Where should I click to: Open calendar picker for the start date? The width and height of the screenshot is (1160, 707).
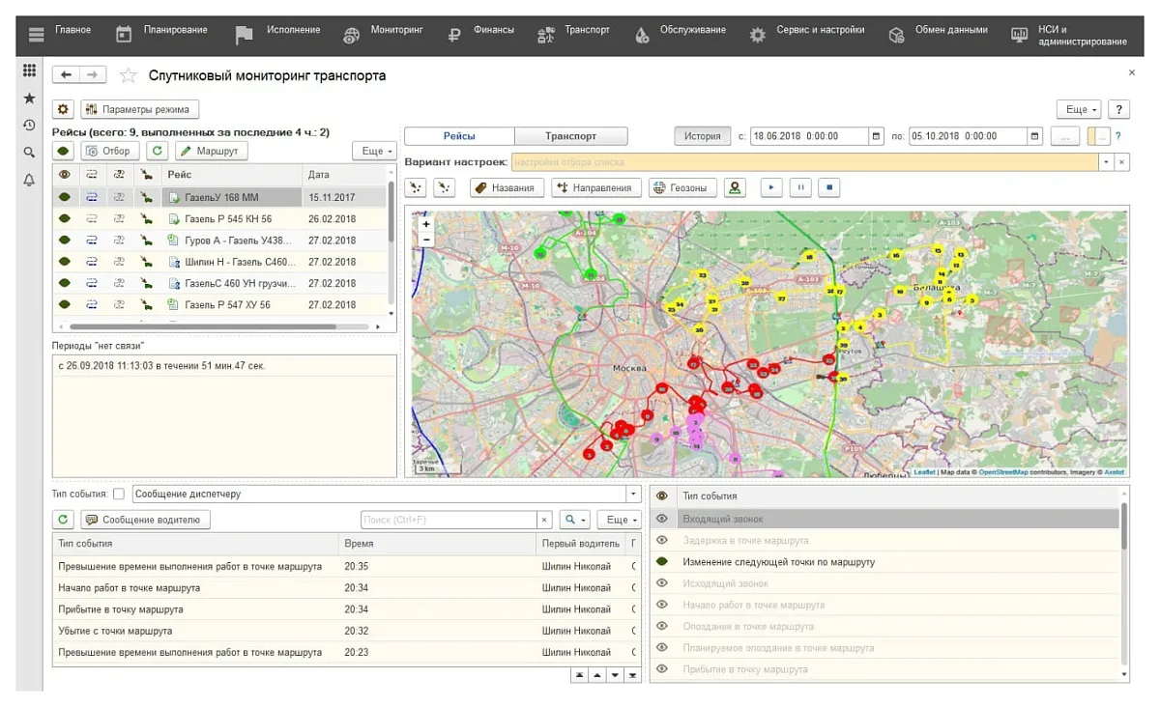pos(876,136)
